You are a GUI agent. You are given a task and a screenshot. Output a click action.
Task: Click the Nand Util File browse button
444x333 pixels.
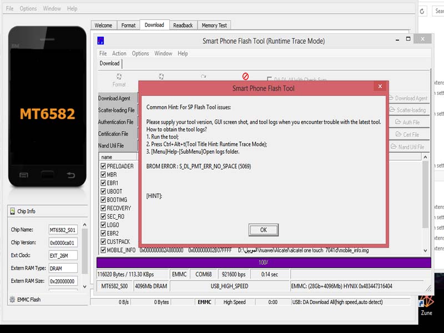point(408,147)
